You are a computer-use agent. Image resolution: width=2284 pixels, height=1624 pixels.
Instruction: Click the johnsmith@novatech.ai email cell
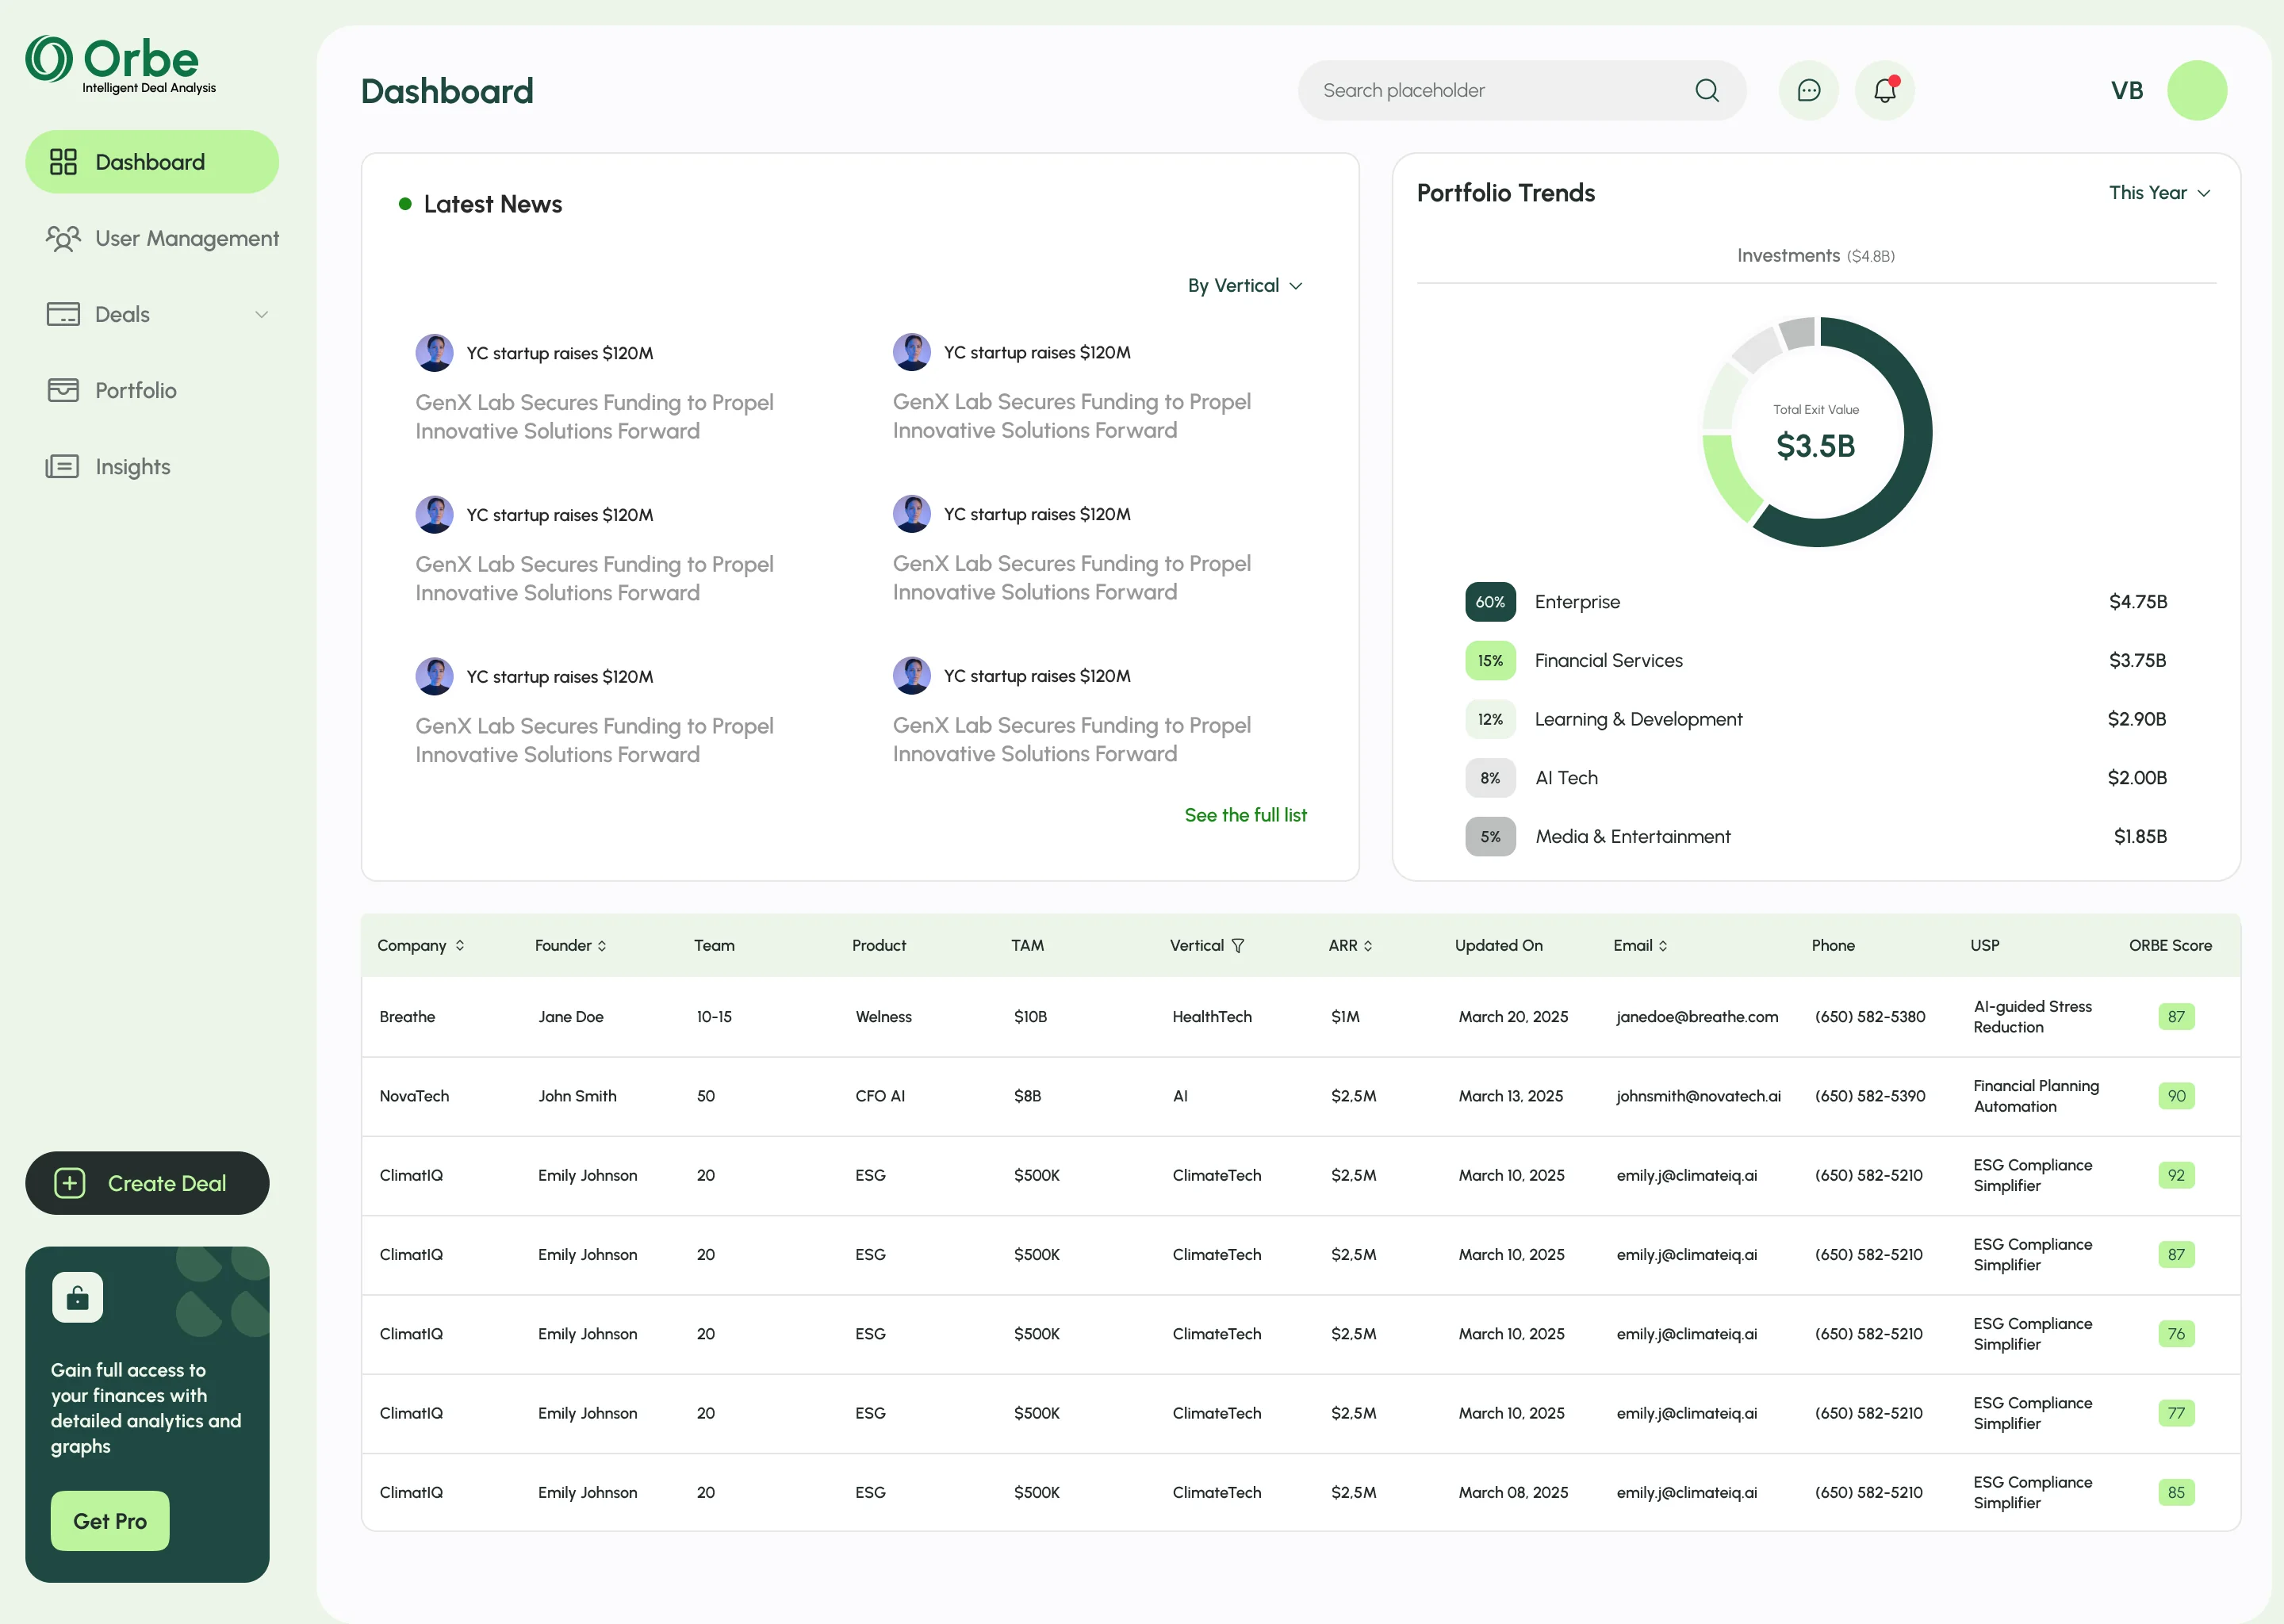coord(1698,1096)
